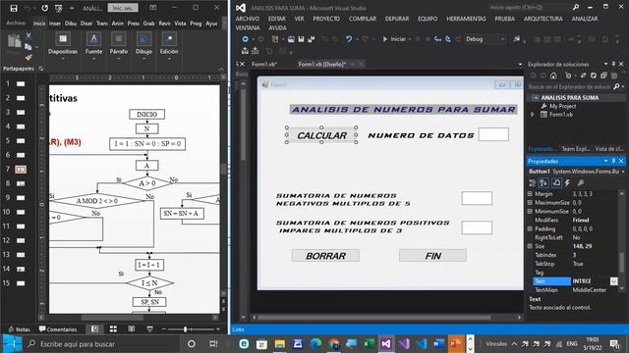Image resolution: width=629 pixels, height=353 pixels.
Task: Click the Notas button in PowerPoint status bar
Action: (19, 329)
